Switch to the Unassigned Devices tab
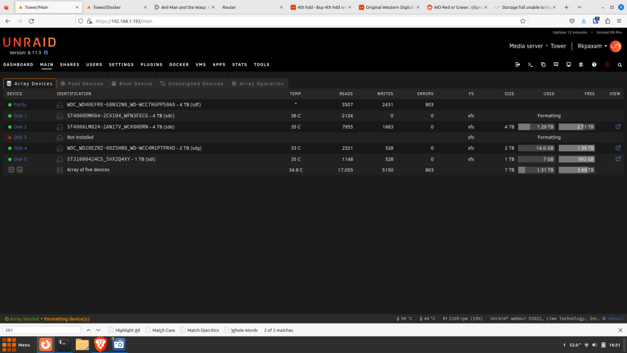 tap(192, 83)
